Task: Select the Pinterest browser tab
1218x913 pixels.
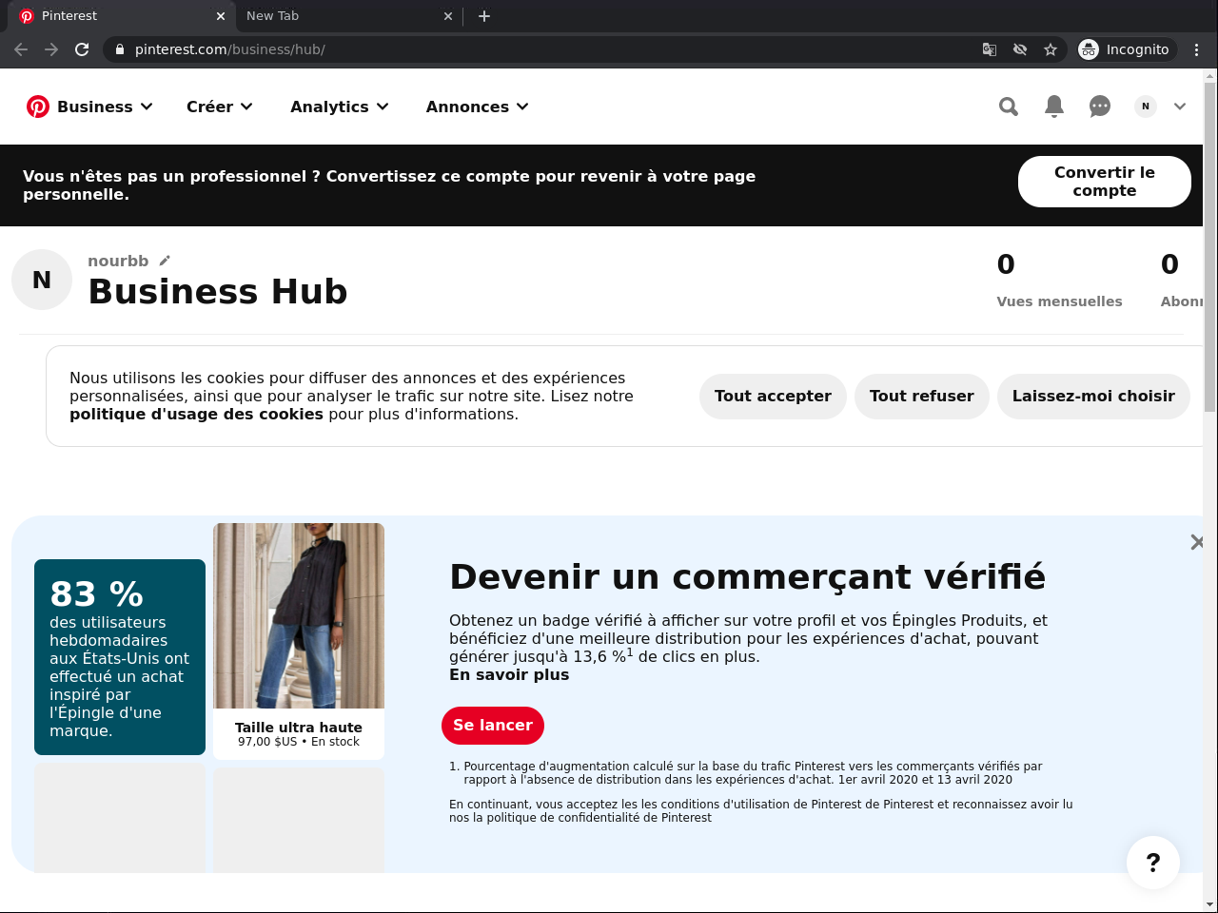Action: [120, 16]
